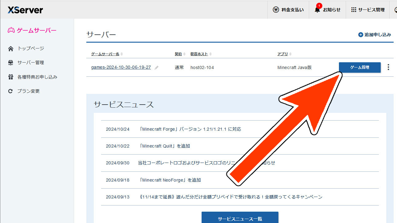Click the refresh icon beside プラン変更

coord(11,91)
